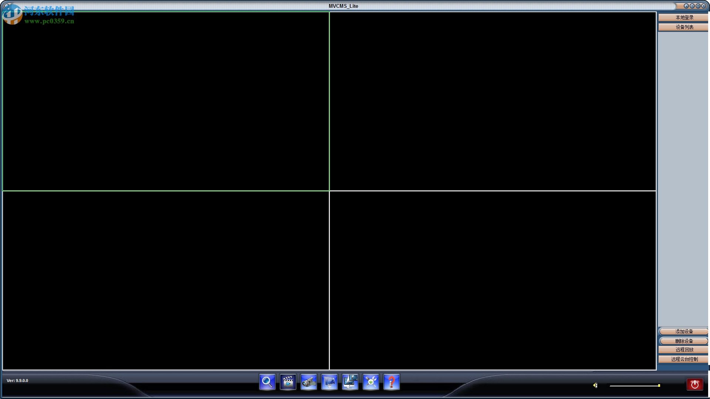
Task: Open the wrench tools settings icon
Action: click(371, 382)
